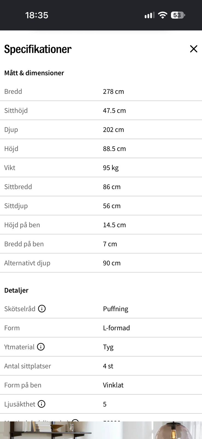The height and width of the screenshot is (439, 202).
Task: Tap the glass lamp image below
Action: pos(177,430)
